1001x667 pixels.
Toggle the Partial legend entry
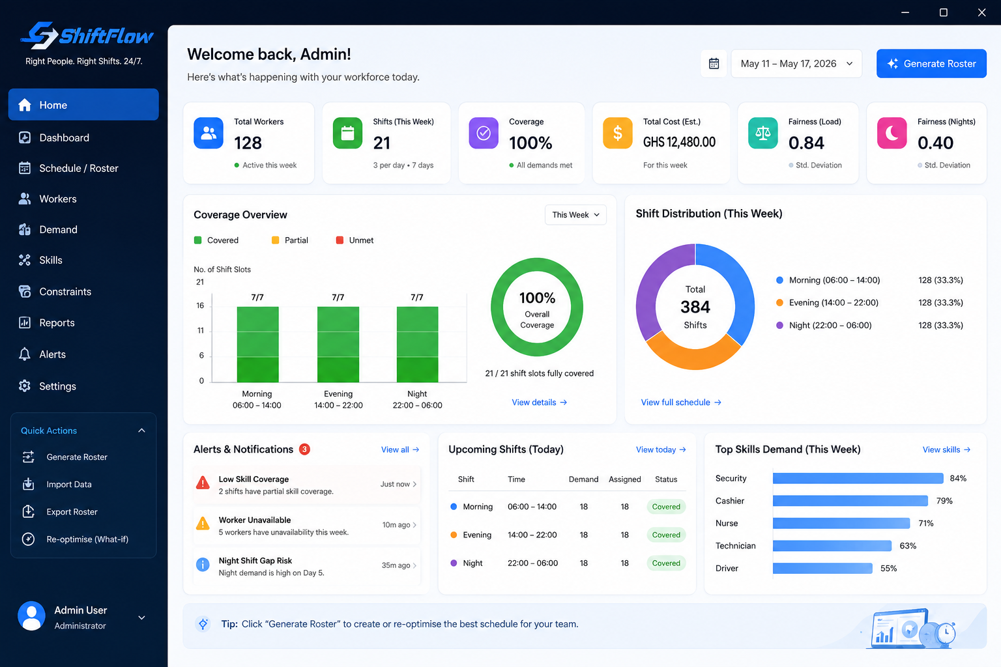[289, 240]
